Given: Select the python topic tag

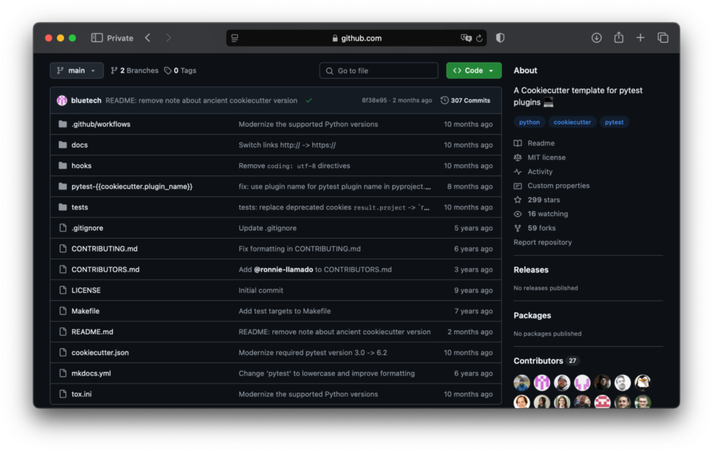Looking at the screenshot, I should 529,122.
